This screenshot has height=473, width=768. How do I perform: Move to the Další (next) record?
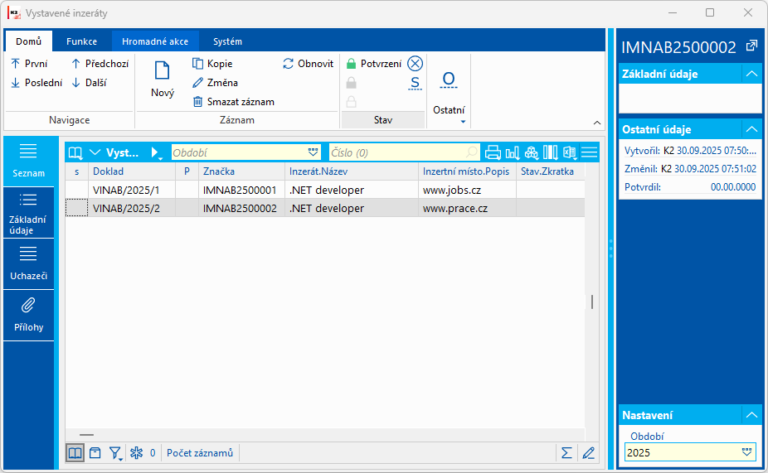[89, 83]
